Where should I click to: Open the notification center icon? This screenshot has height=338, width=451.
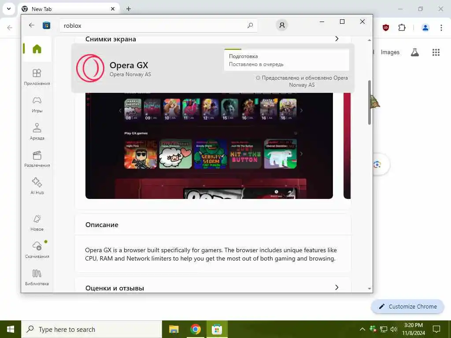(x=436, y=329)
